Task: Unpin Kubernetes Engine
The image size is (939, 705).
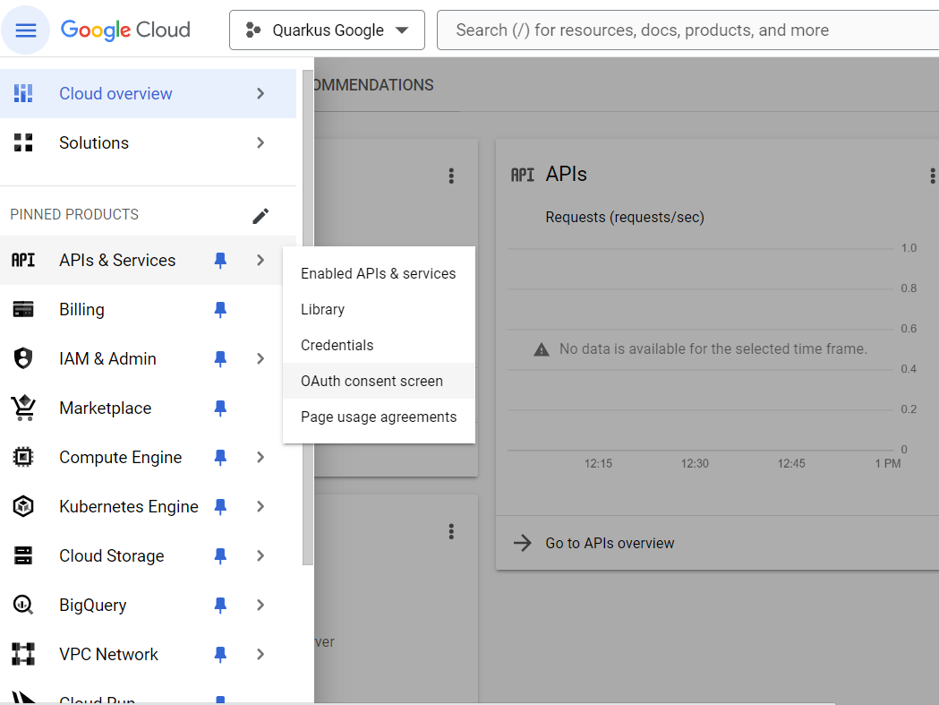Action: 220,506
